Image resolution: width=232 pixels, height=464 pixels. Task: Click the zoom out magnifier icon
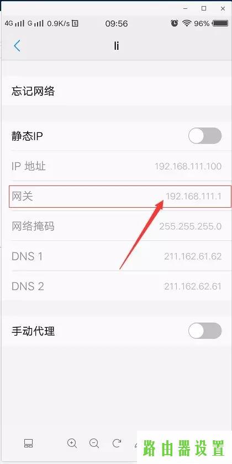click(94, 444)
